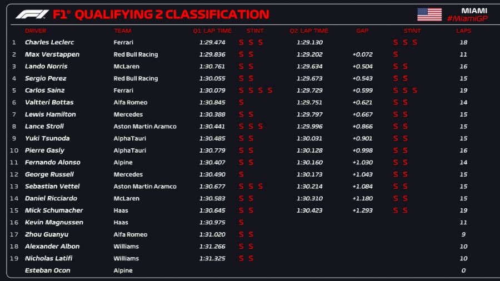This screenshot has height=281, width=500.
Task: Click Valtteri Bottas's Q1 soft tyre icon
Action: (241, 102)
